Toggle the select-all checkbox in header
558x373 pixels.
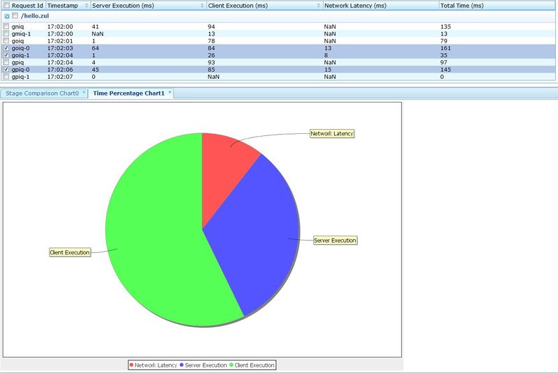(x=6, y=5)
